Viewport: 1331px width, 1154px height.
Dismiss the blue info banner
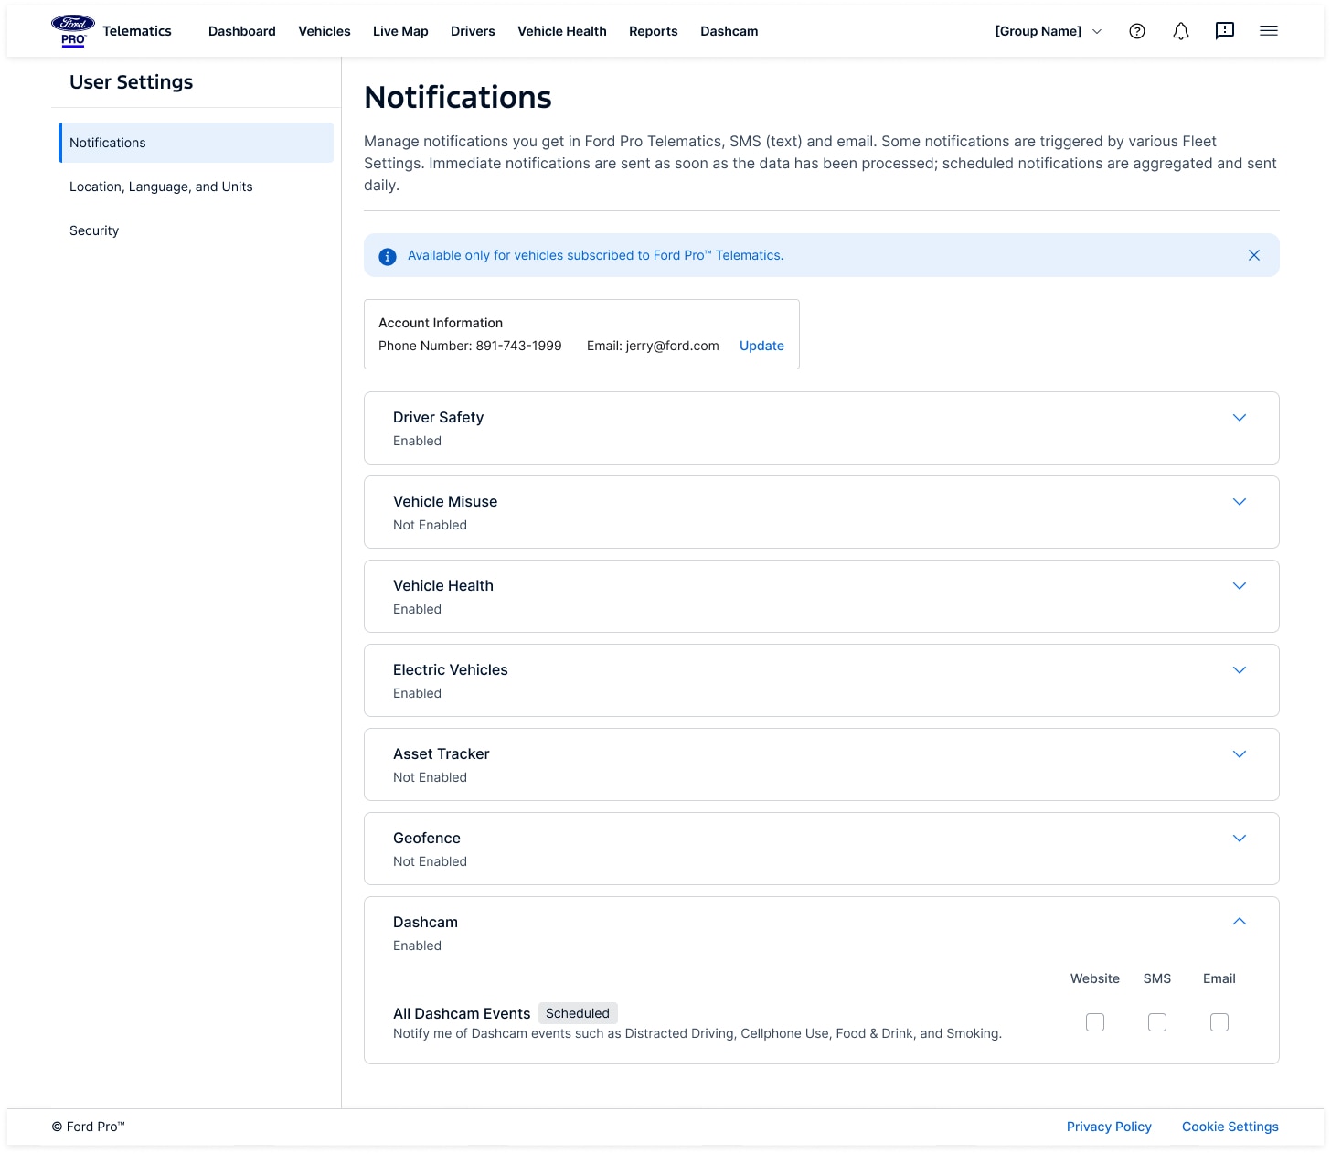pyautogui.click(x=1253, y=255)
